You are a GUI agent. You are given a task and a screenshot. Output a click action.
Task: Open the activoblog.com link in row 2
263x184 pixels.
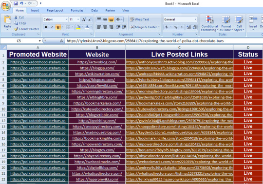(x=97, y=62)
